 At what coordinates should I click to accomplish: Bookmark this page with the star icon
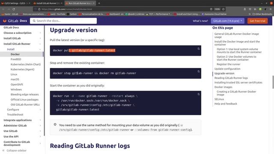coord(223,9)
